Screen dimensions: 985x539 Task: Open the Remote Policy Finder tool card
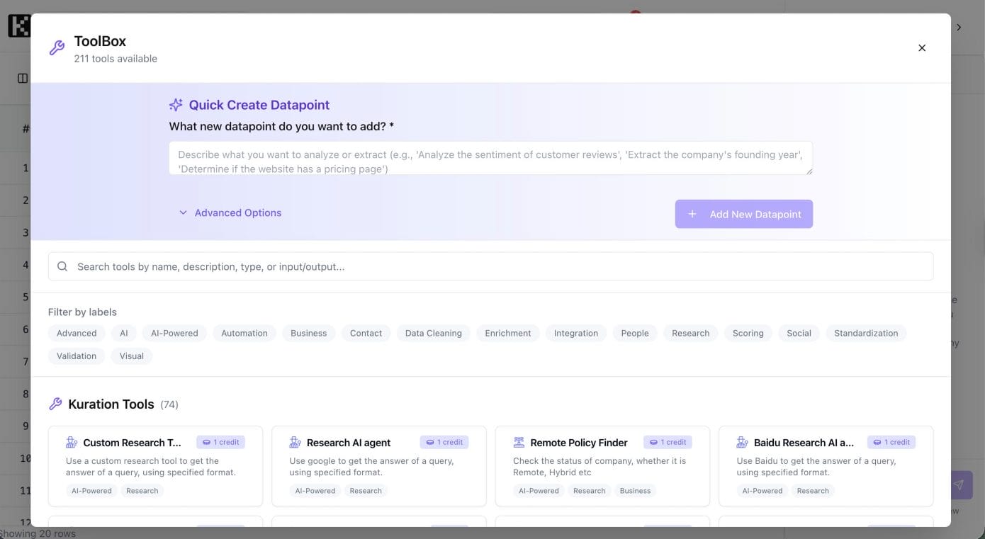(602, 465)
